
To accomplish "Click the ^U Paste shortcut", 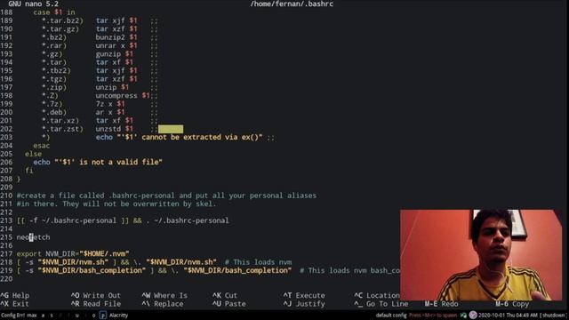I will pos(229,304).
